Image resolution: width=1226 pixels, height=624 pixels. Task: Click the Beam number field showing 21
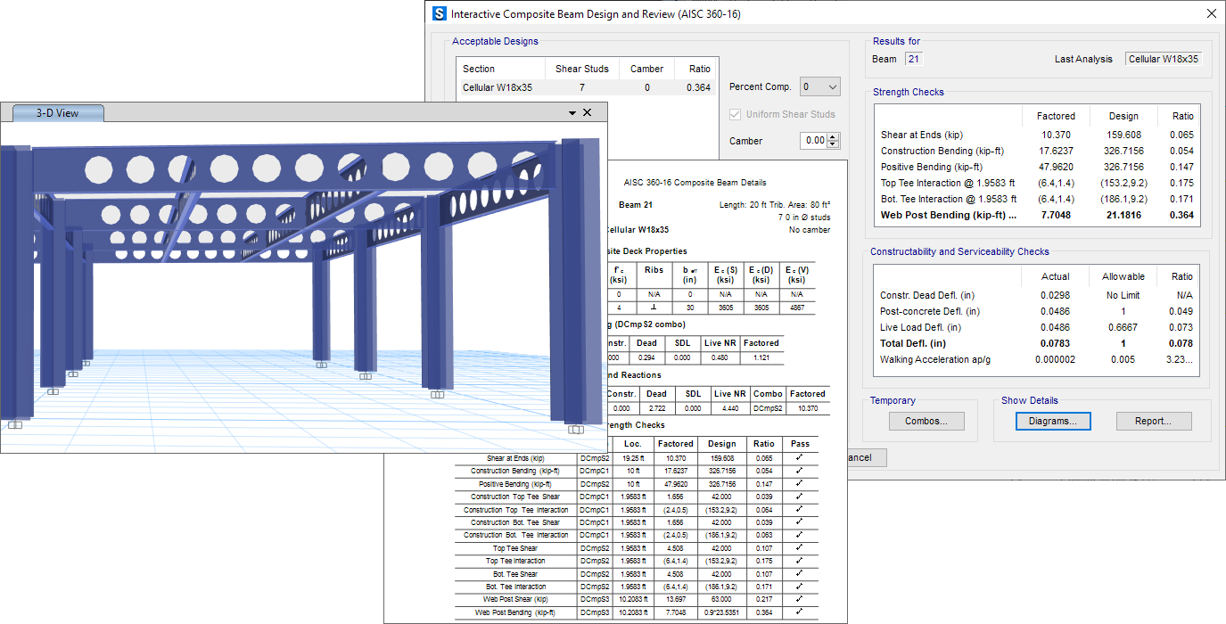[913, 59]
